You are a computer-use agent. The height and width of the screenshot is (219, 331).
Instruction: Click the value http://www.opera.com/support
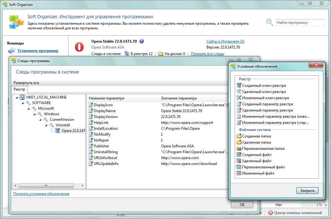[187, 123]
